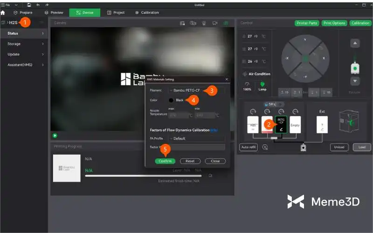Click the Print Options button

pyautogui.click(x=334, y=23)
